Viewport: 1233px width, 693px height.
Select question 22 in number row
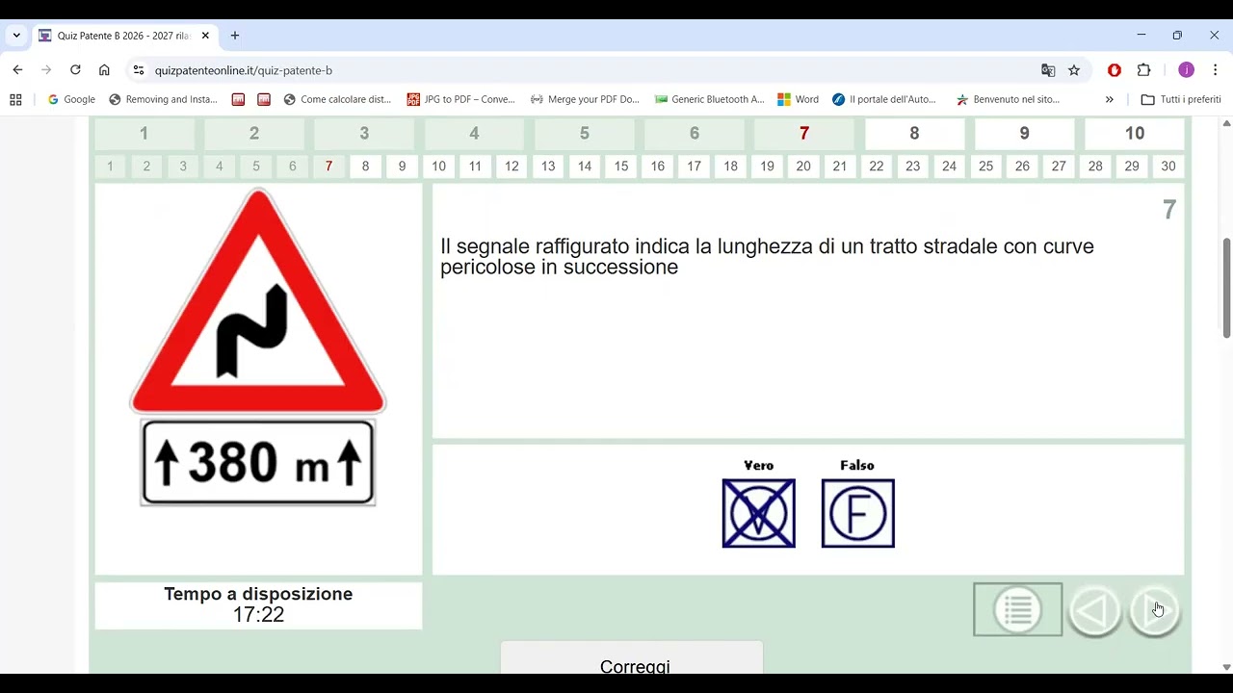876,167
